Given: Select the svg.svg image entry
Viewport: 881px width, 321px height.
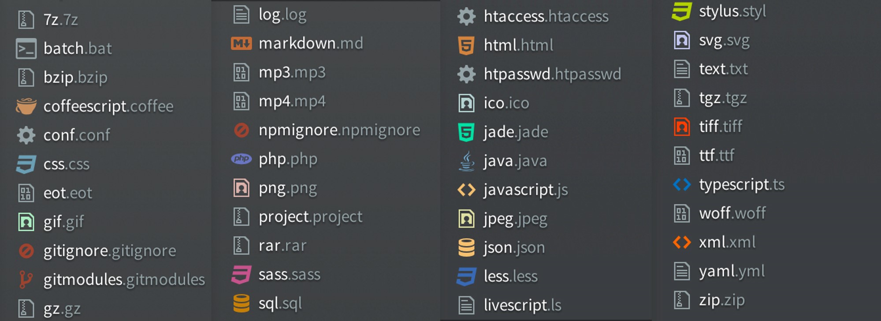Looking at the screenshot, I should tap(725, 40).
